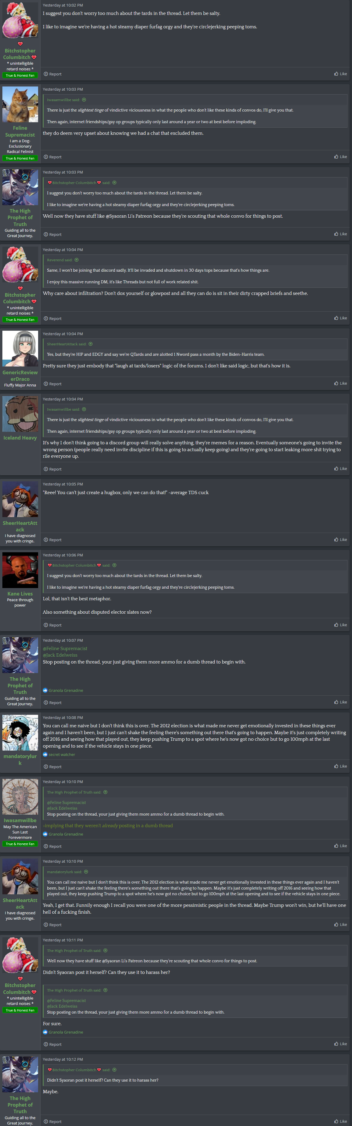Open Granola Grenadine reaction under Iwasamwillbe's post
The image size is (352, 1126).
66,834
